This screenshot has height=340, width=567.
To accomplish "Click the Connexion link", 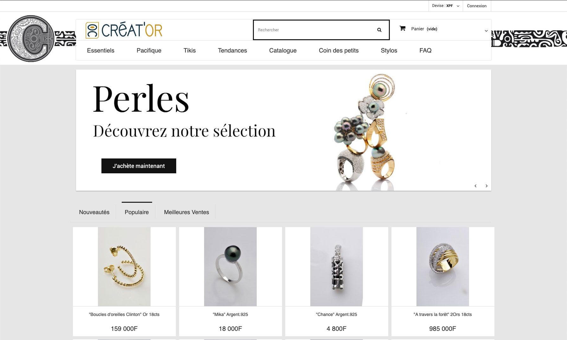I will 477,6.
